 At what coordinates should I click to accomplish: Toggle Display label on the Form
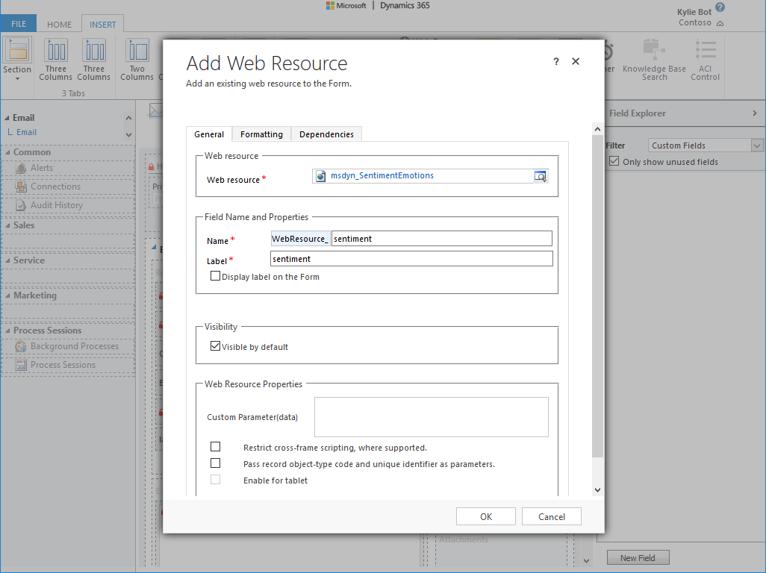[x=216, y=276]
